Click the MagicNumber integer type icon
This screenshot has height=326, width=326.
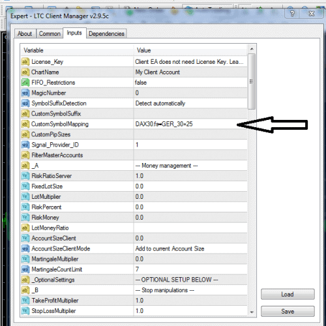[x=25, y=93]
